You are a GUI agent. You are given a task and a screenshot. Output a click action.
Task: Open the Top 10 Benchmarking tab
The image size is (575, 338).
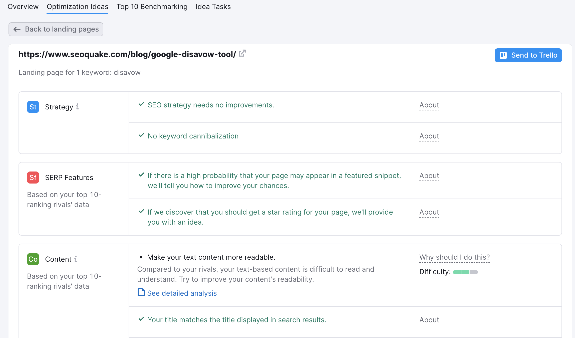tap(152, 7)
